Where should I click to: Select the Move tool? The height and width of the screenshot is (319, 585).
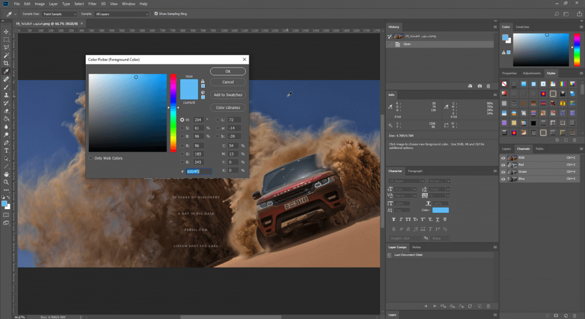[6, 32]
